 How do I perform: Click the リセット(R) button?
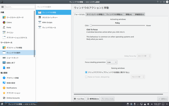pyautogui.click(x=107, y=99)
